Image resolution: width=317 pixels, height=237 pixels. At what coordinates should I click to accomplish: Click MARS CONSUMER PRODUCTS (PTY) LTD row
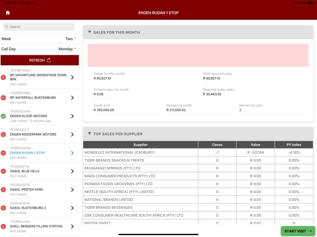(198, 176)
